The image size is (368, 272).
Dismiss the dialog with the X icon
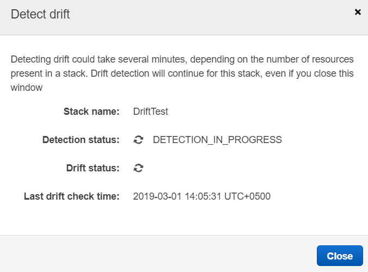point(358,12)
